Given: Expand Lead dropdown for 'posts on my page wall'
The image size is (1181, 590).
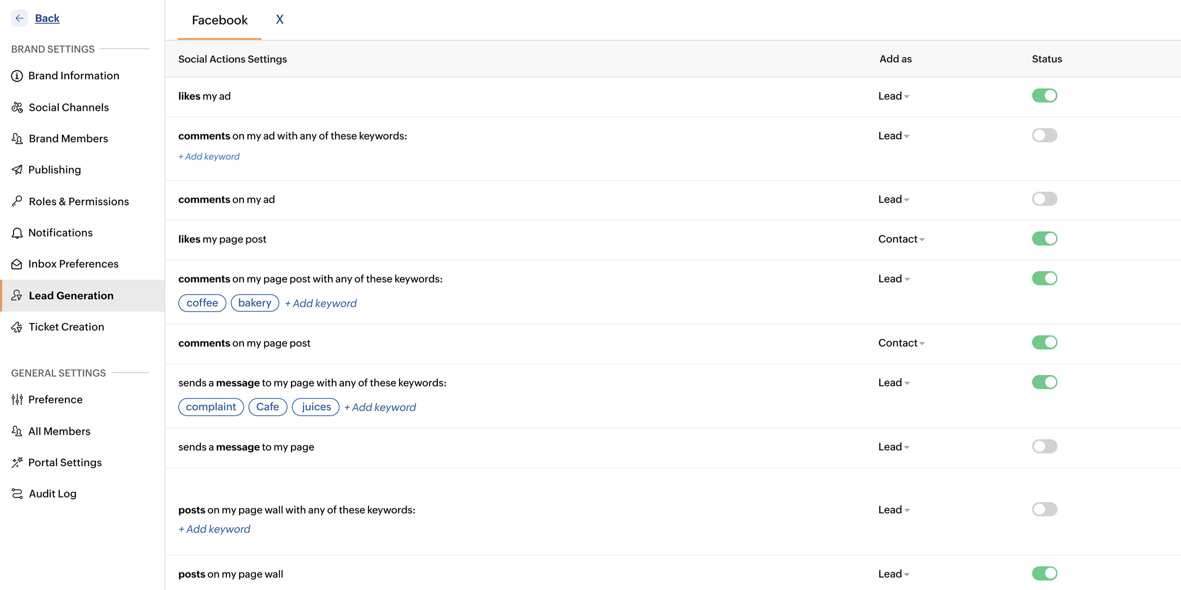Looking at the screenshot, I should (x=893, y=574).
